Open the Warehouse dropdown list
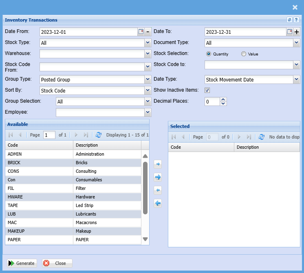This screenshot has width=304, height=273. click(148, 54)
